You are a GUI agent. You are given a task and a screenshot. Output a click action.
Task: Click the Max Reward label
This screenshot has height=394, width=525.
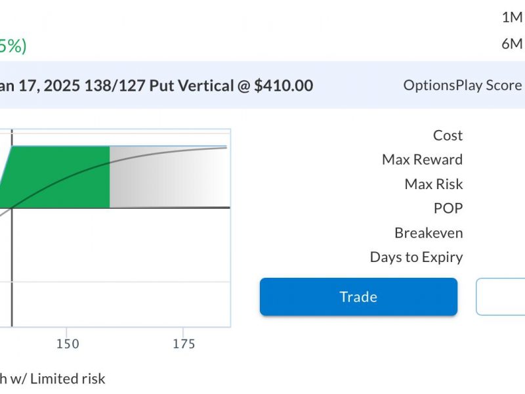(x=422, y=160)
